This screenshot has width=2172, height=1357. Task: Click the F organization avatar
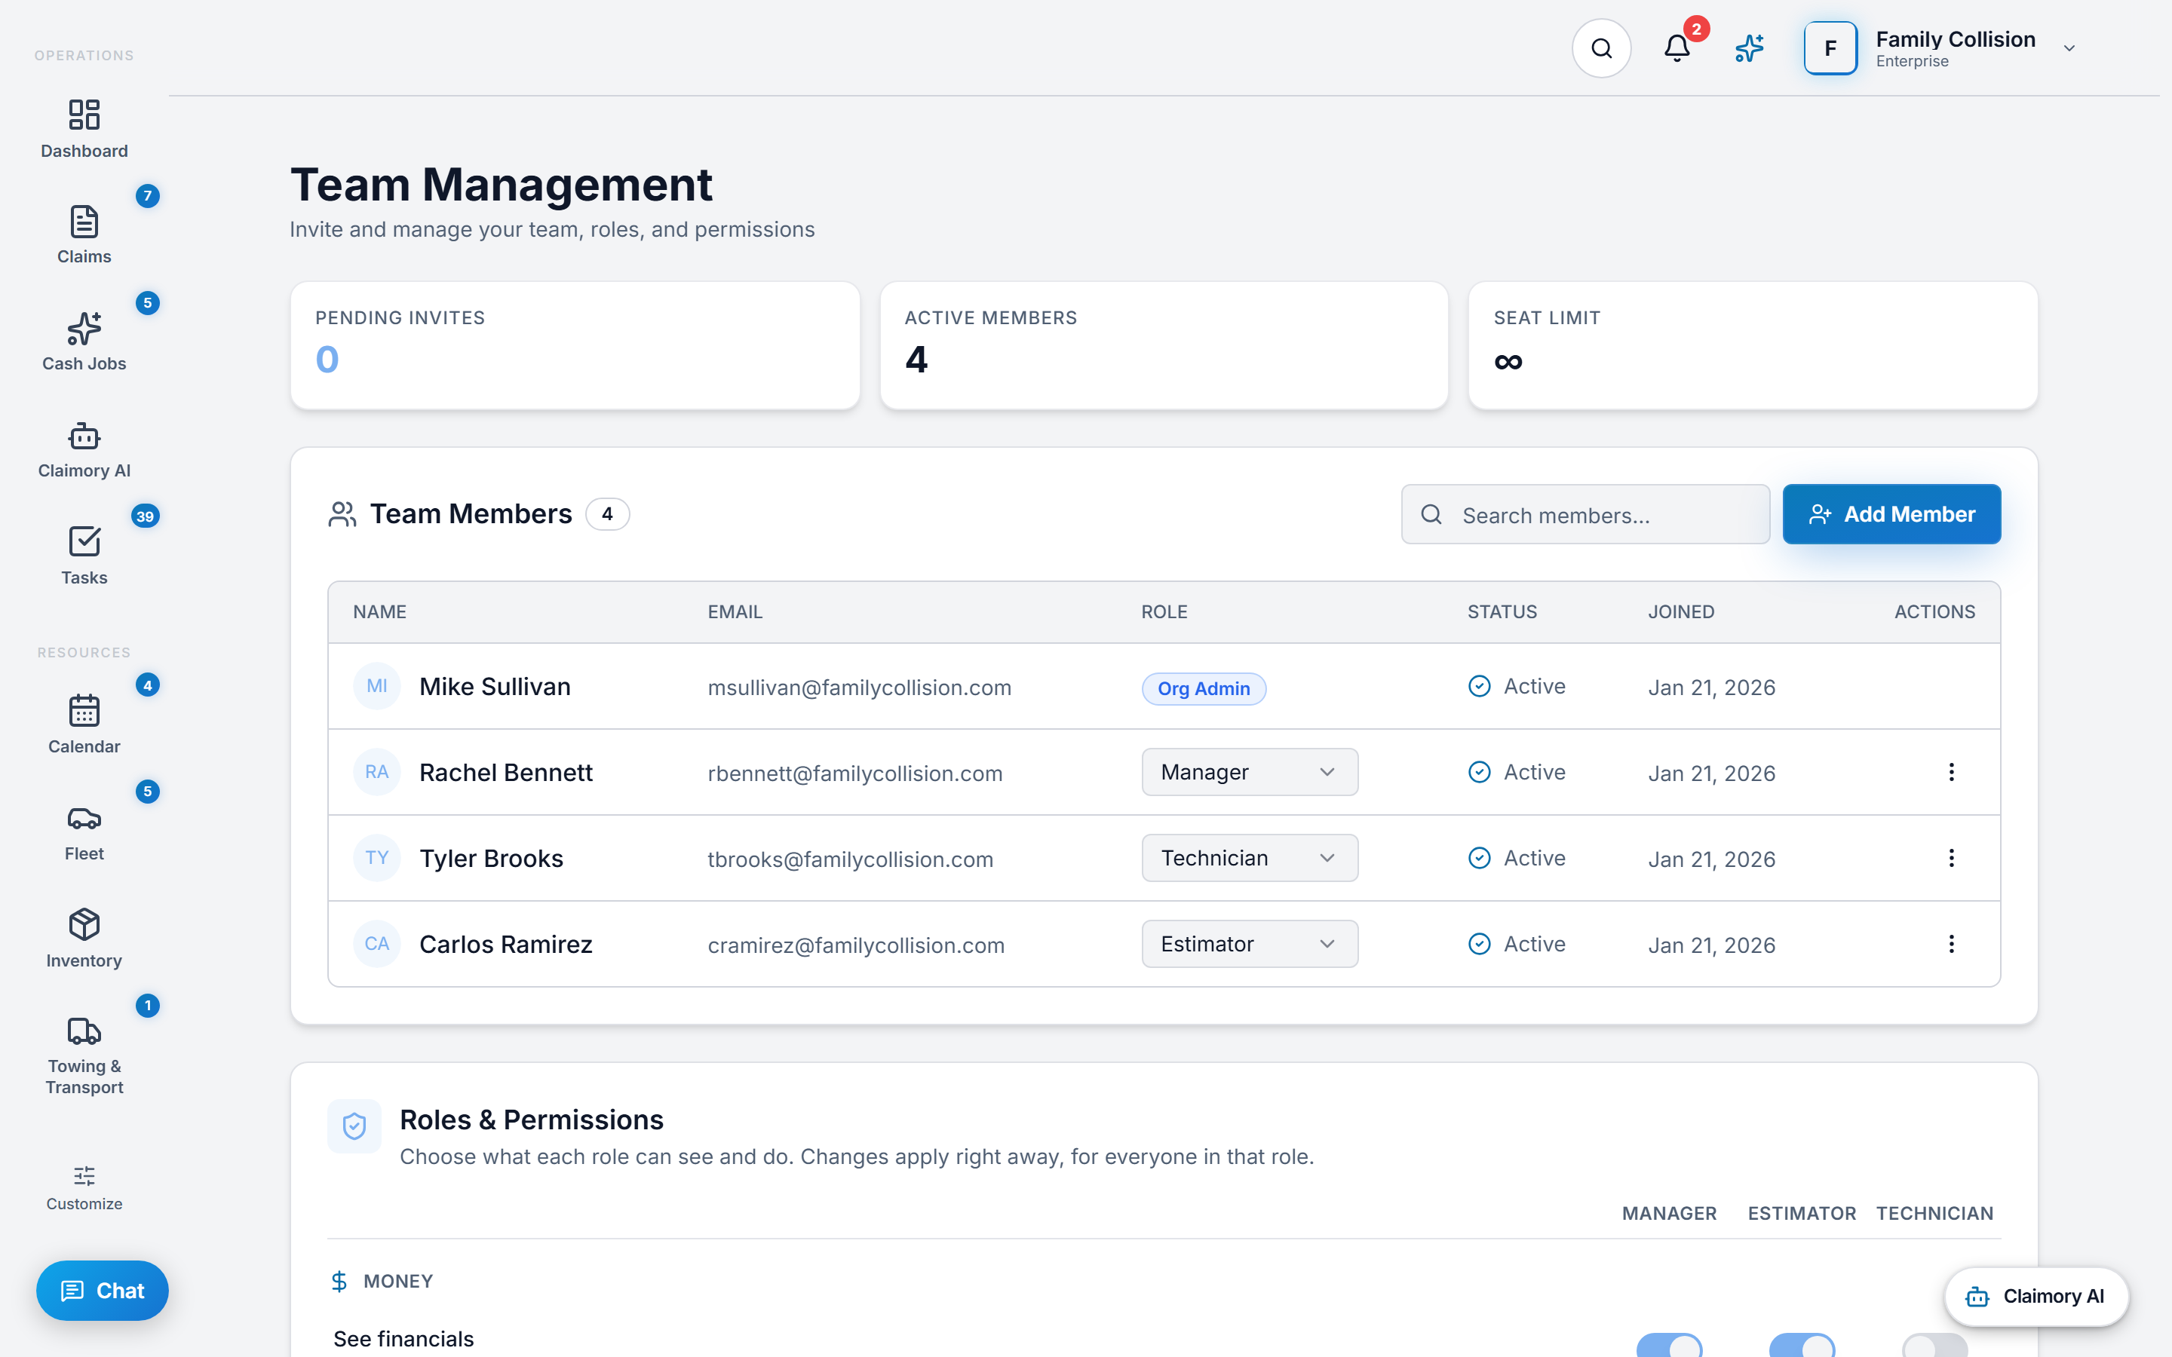(1830, 48)
